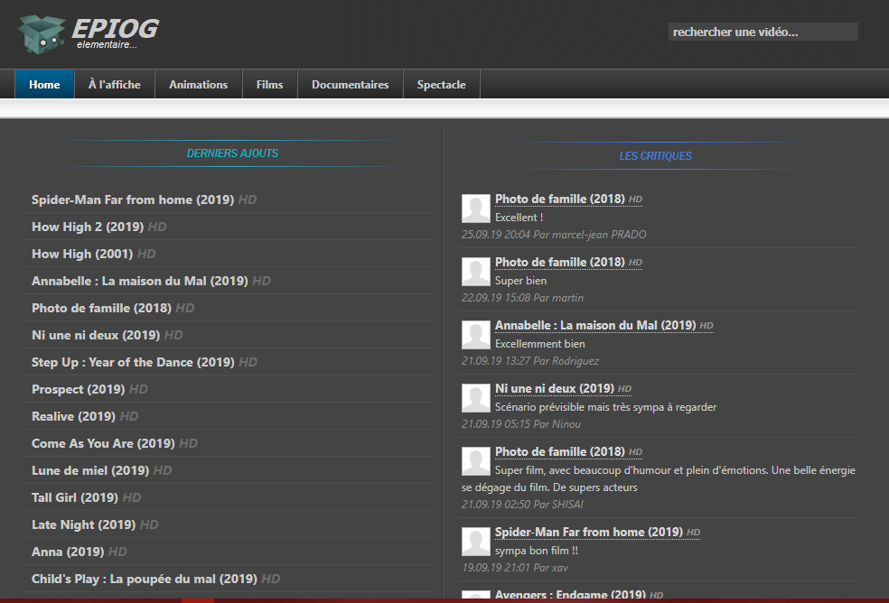This screenshot has width=889, height=603.
Task: Focus the "rechercher une vidéo" search field
Action: tap(763, 32)
